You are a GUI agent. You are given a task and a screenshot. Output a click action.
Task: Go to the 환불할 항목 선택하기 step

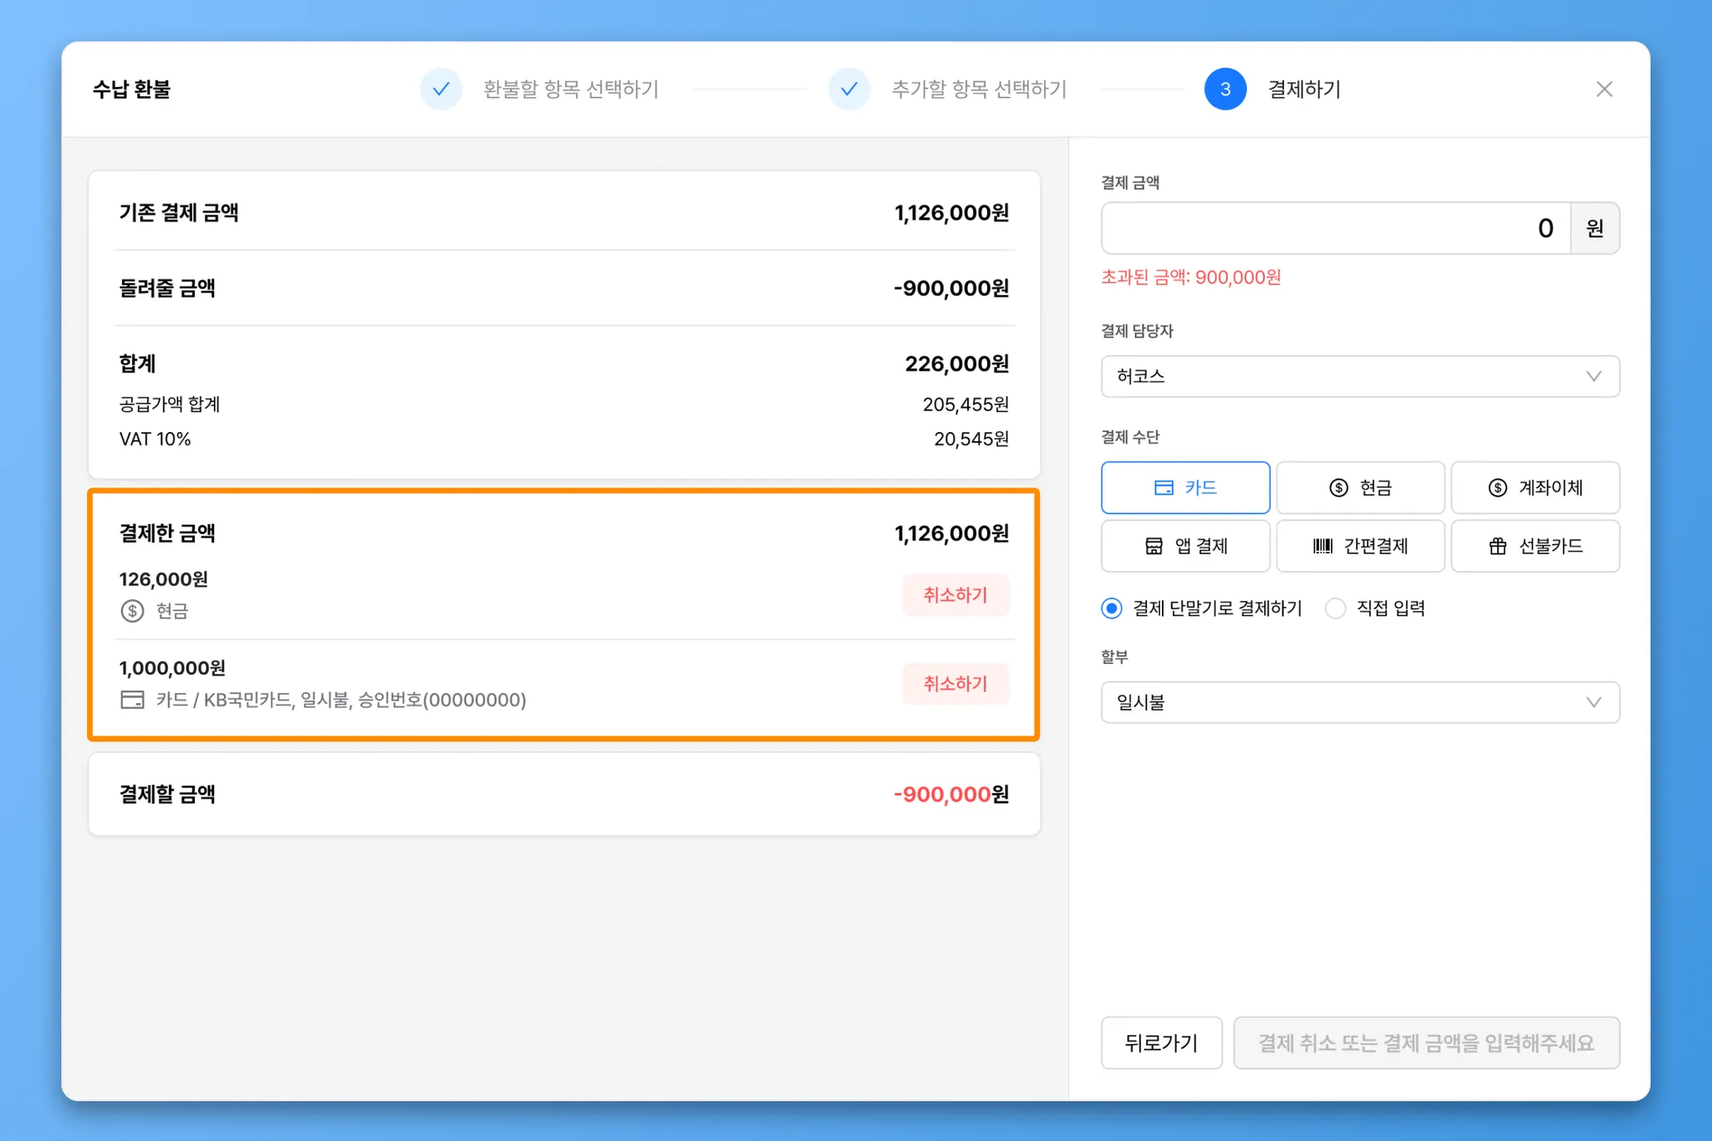pos(571,89)
